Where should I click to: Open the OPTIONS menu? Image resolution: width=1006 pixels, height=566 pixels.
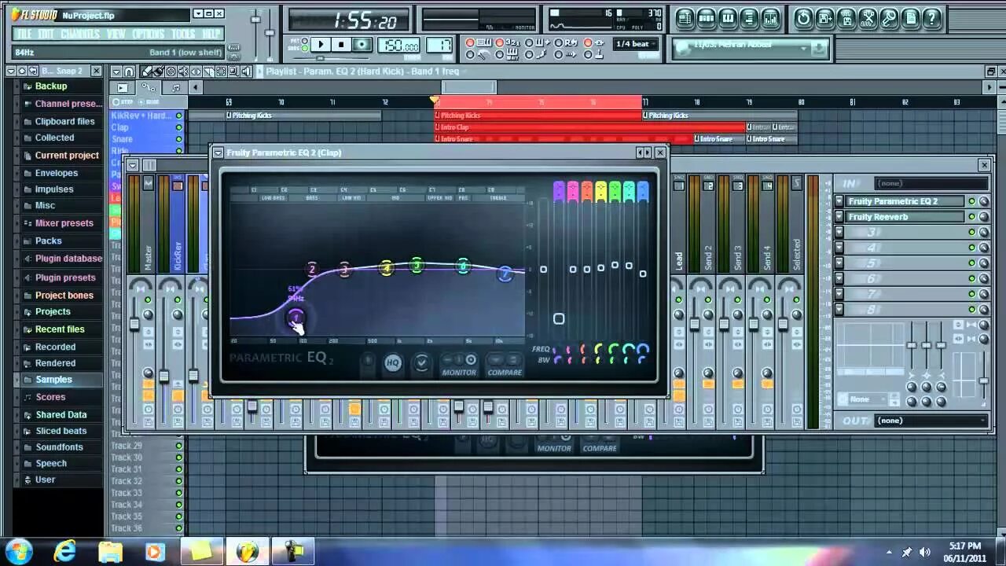[x=149, y=34]
